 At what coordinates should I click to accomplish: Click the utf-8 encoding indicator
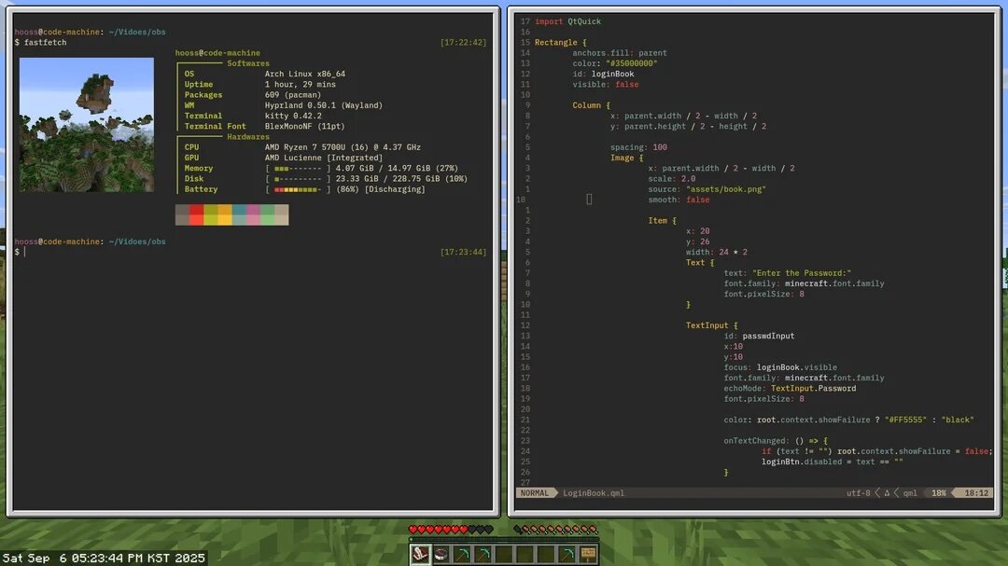pos(859,493)
